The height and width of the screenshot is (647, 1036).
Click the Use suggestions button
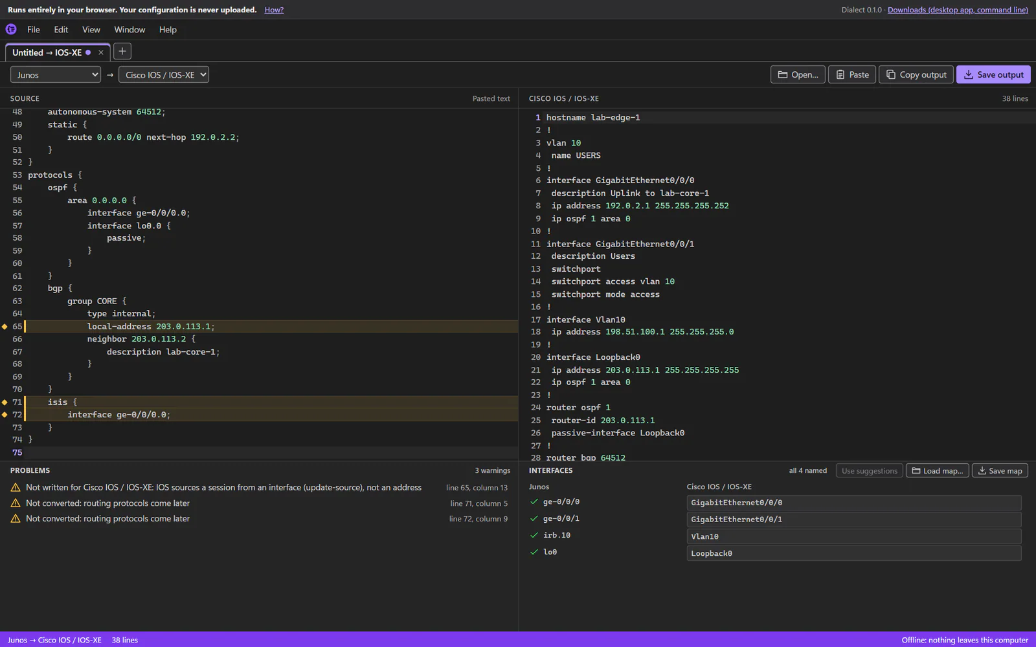869,470
